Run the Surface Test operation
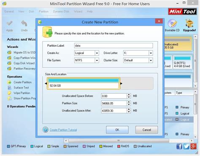Image resolution: width=200 pixels, height=156 pixels. [18, 87]
